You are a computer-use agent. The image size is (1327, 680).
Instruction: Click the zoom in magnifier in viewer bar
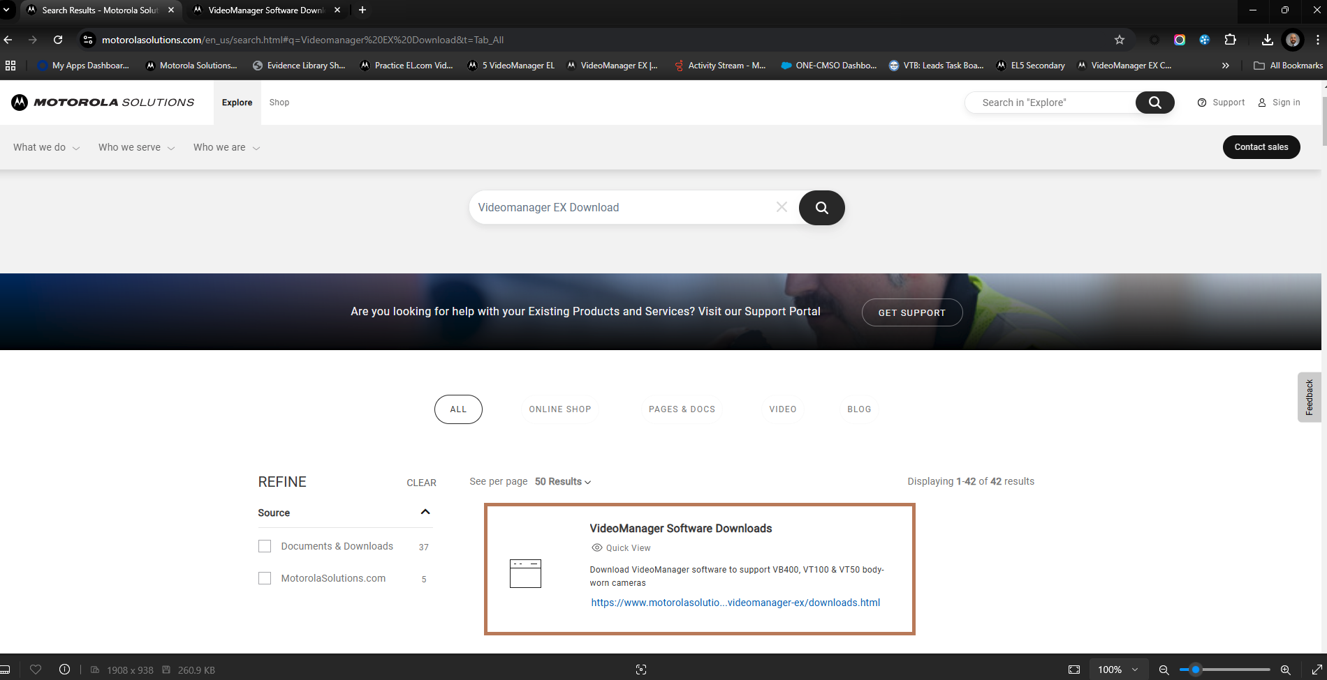1285,670
